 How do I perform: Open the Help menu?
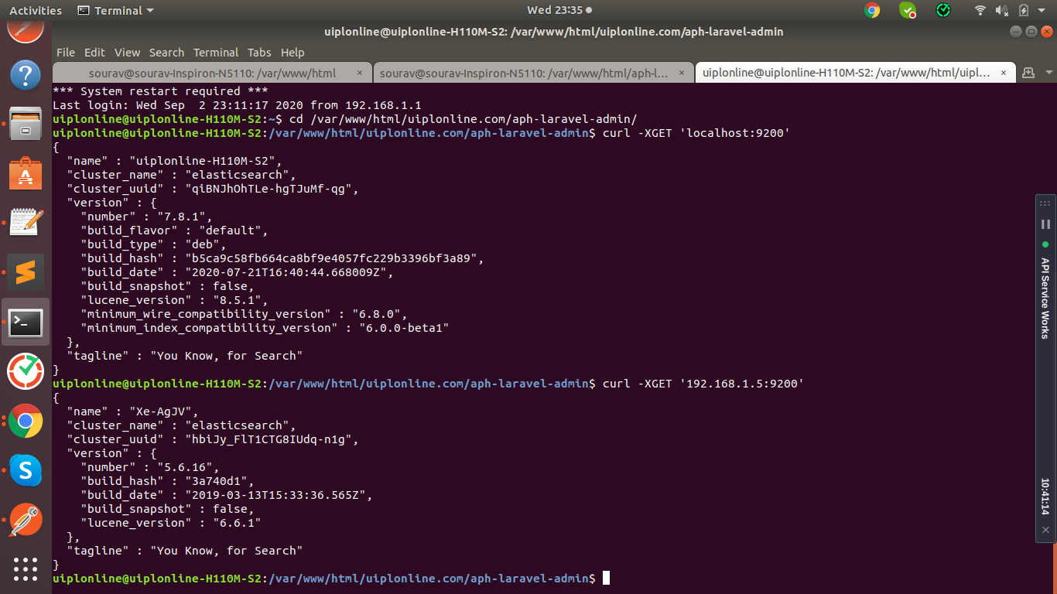(x=292, y=53)
